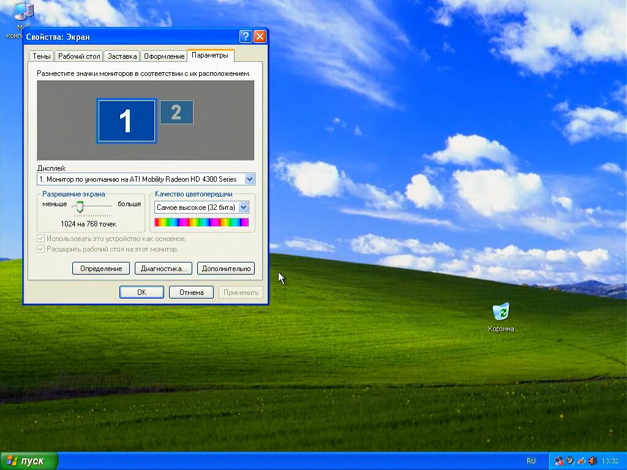Click the safely remove hardware tray icon
The width and height of the screenshot is (627, 470).
pyautogui.click(x=581, y=461)
